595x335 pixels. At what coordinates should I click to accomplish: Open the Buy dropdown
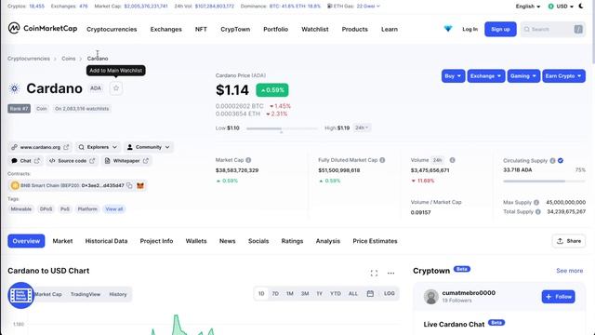click(x=453, y=76)
